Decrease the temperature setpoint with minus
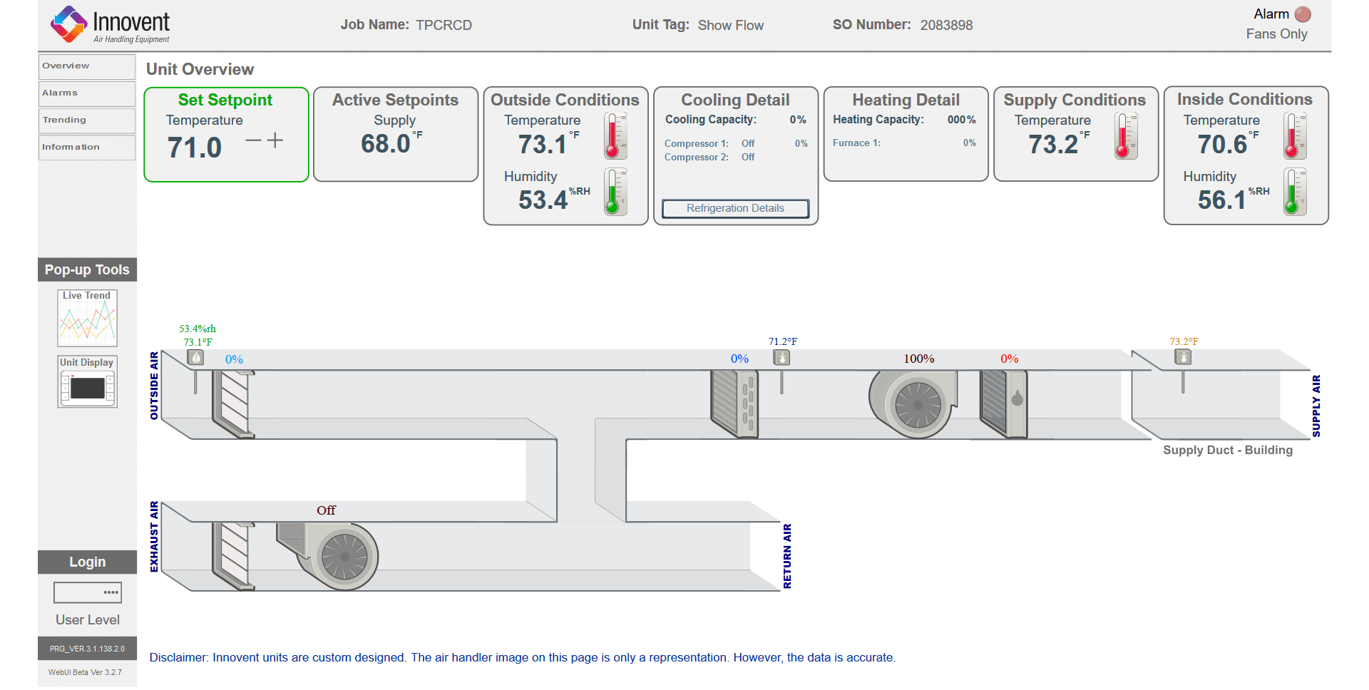The height and width of the screenshot is (690, 1369). [x=253, y=140]
